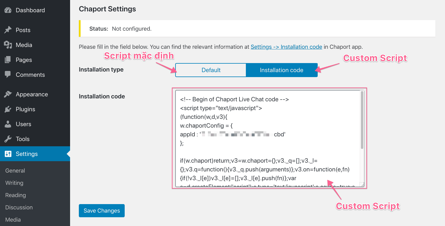Go to the Pages menu item

(x=35, y=60)
